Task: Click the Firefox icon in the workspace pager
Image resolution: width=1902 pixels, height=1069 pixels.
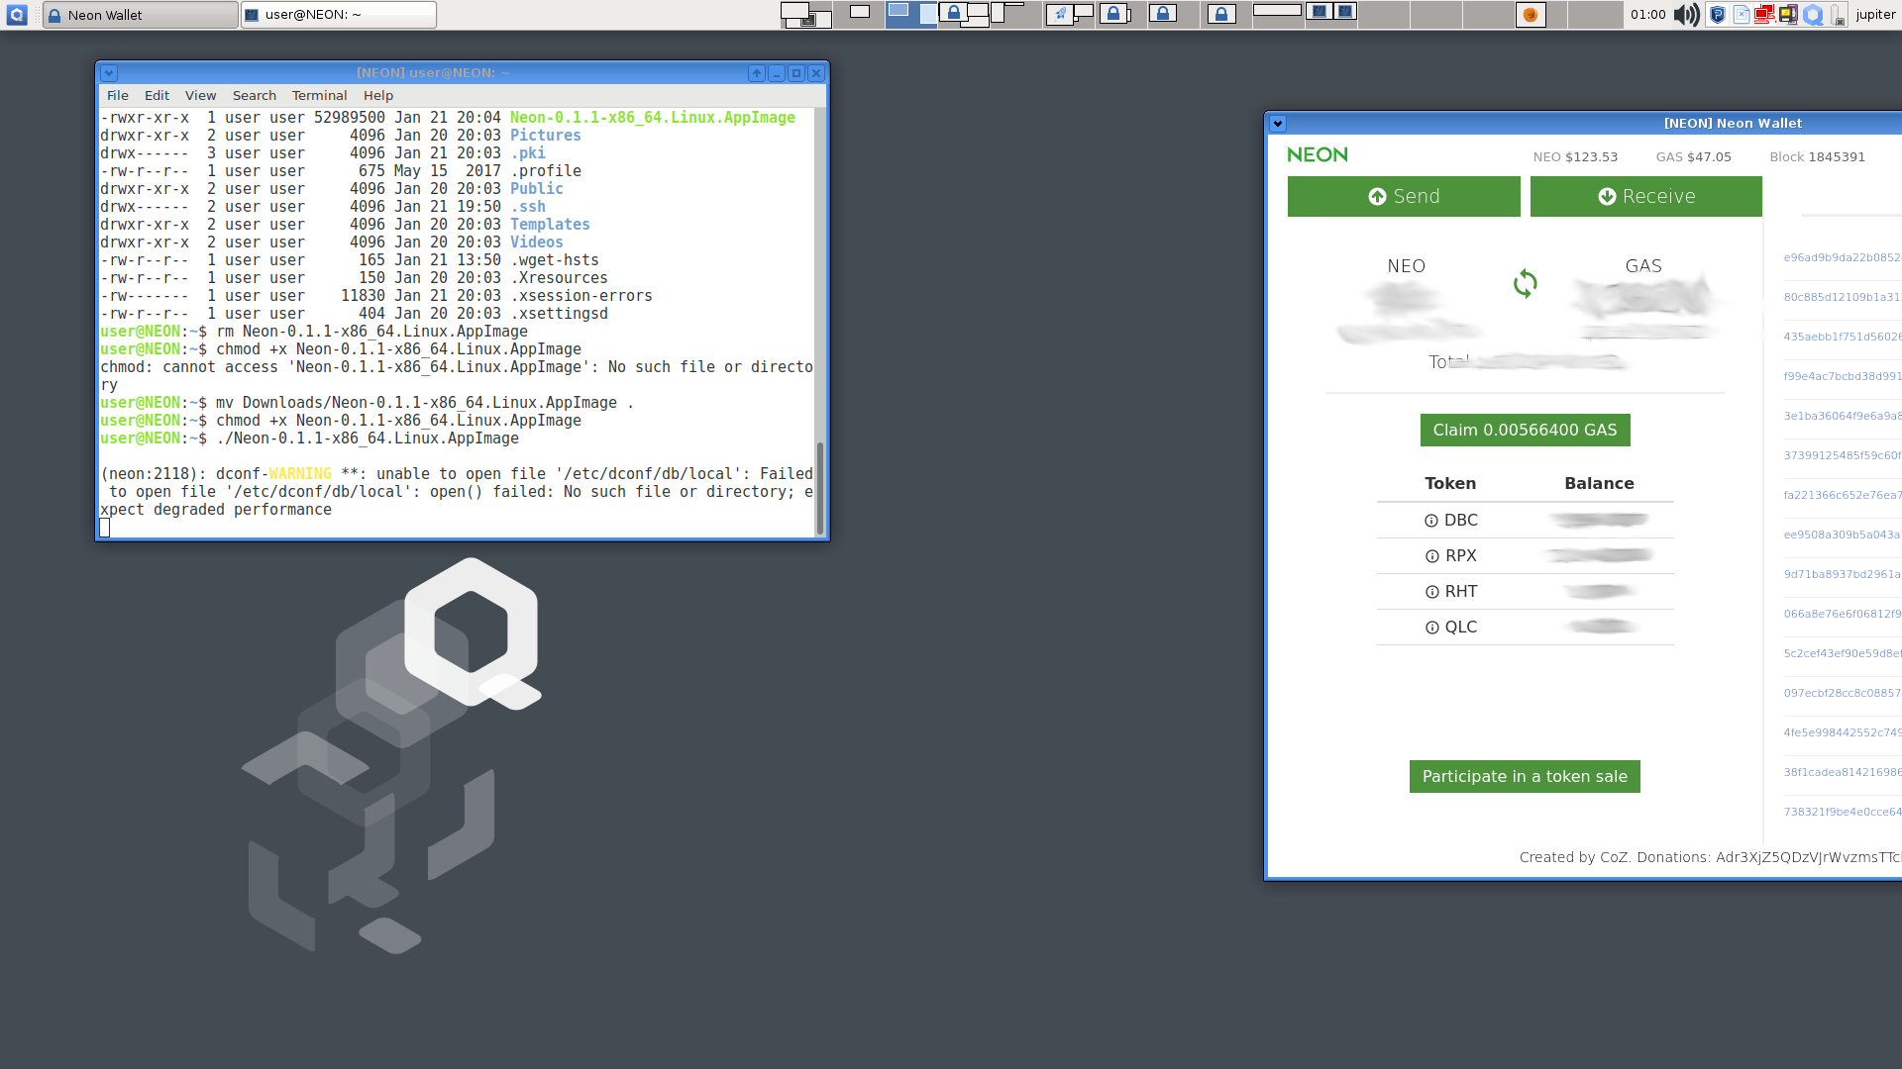Action: pos(1530,15)
